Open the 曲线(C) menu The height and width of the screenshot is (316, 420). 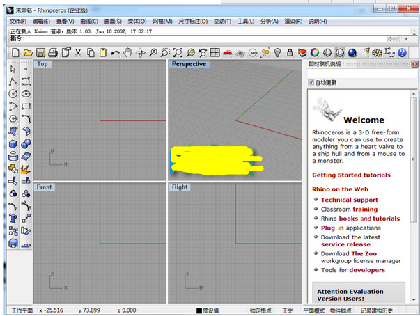click(x=89, y=22)
